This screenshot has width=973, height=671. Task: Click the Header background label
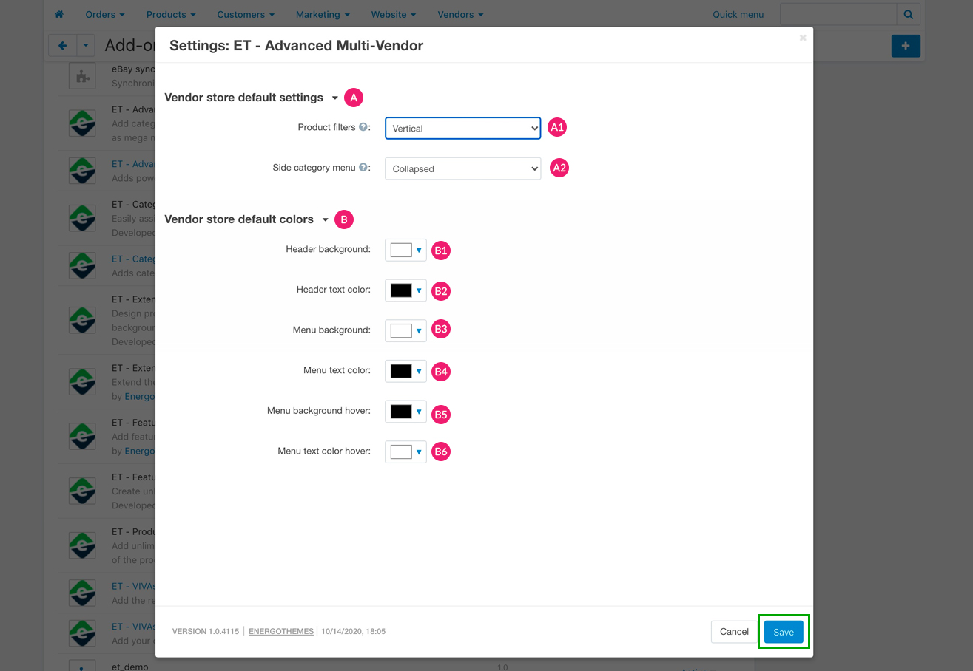tap(328, 250)
